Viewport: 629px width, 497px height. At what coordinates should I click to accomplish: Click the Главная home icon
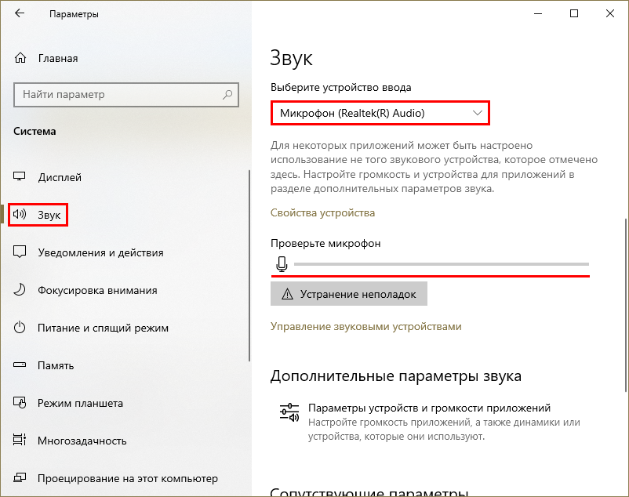[20, 58]
